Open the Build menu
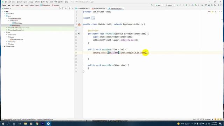 (43, 2)
